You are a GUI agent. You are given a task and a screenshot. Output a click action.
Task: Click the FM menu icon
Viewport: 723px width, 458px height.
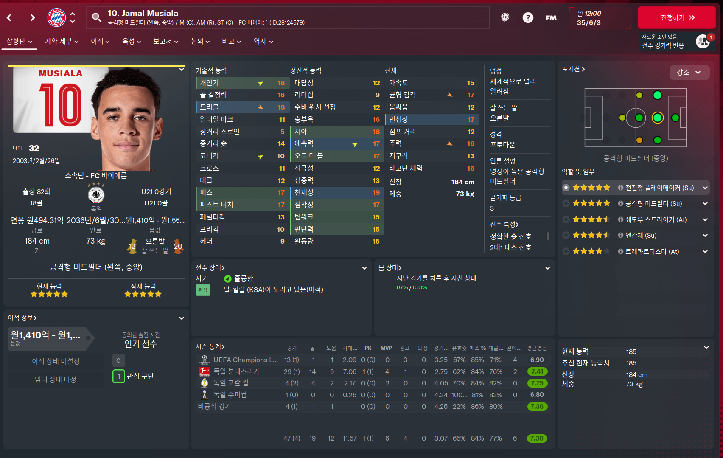pos(551,18)
